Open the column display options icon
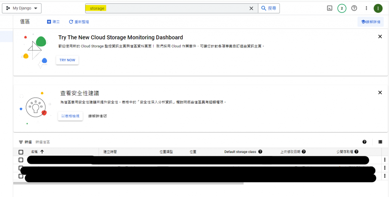Screen dimensions: 389x197 [380, 142]
